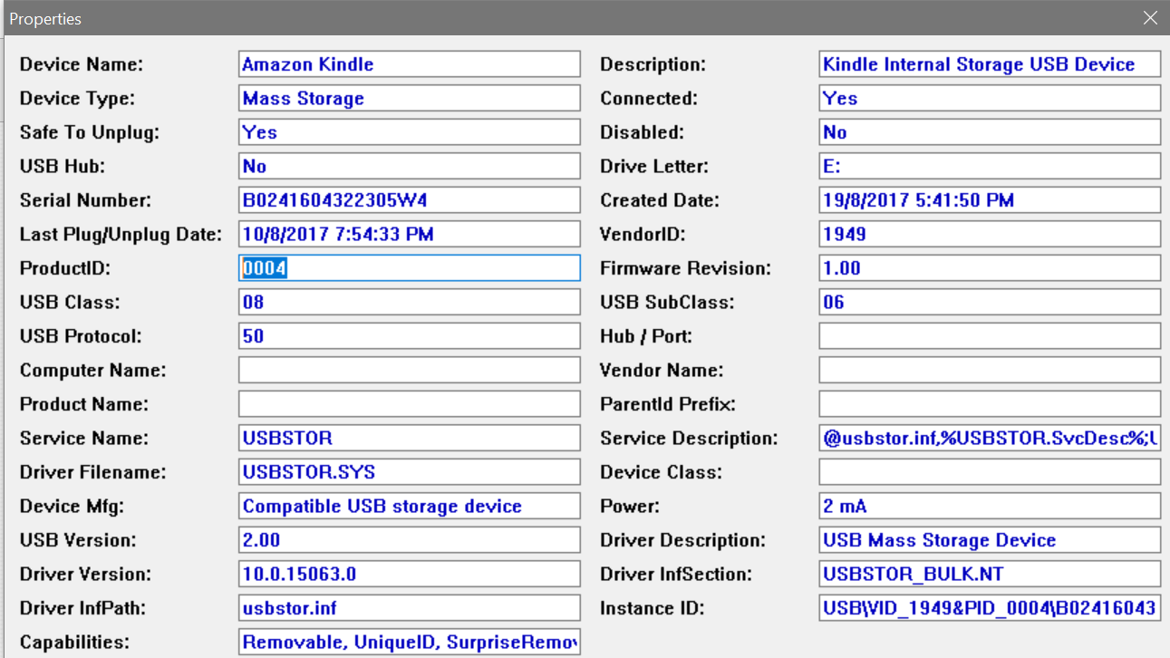Viewport: 1170px width, 658px height.
Task: Click the Capabilities value field
Action: [410, 643]
